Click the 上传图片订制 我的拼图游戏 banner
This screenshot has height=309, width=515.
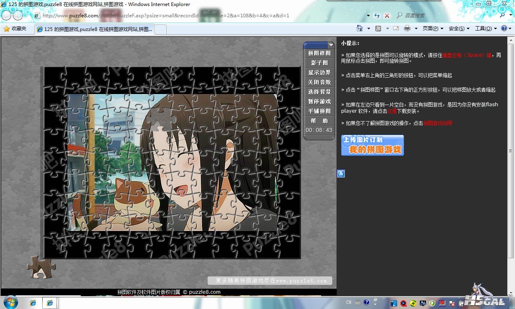pyautogui.click(x=372, y=145)
